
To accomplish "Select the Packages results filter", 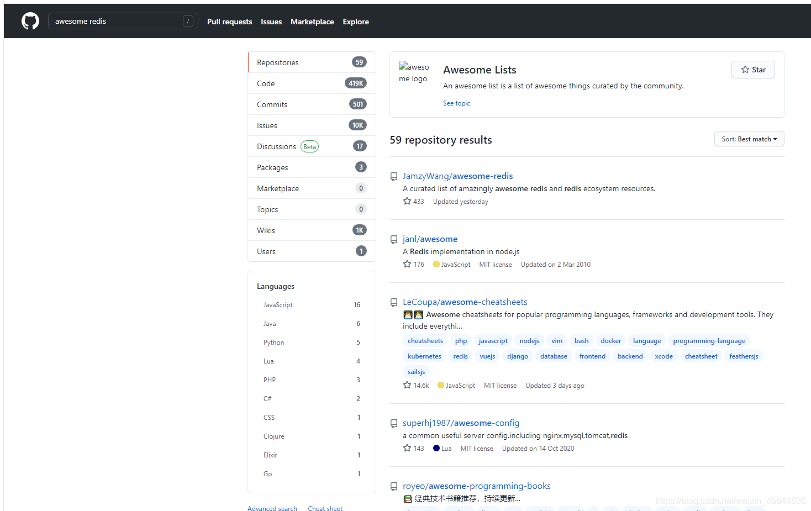I will coord(312,167).
